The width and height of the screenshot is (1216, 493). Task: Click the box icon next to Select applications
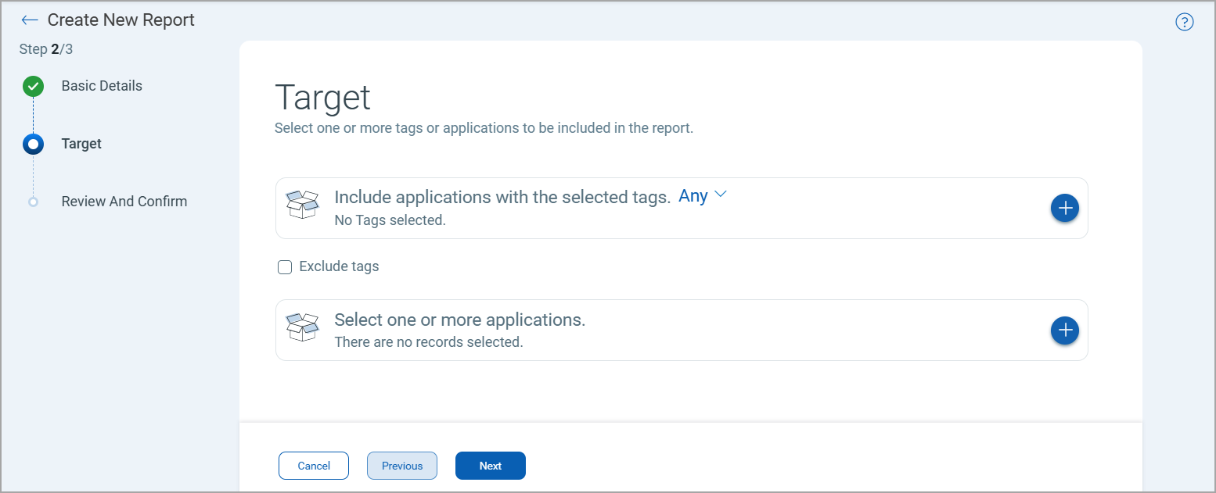click(x=303, y=327)
